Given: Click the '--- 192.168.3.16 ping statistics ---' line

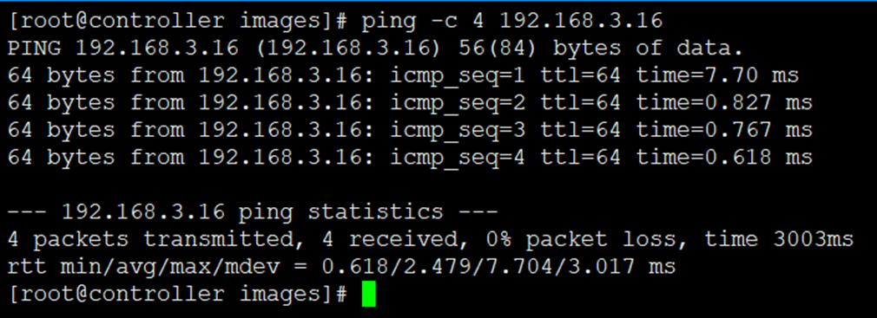Looking at the screenshot, I should [253, 212].
